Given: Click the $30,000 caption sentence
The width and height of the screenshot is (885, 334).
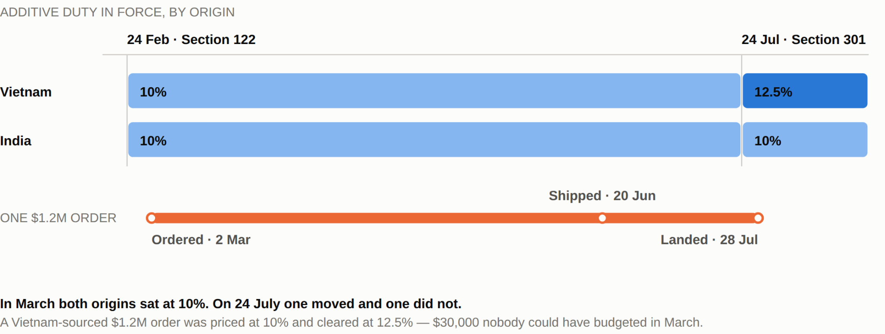Looking at the screenshot, I should [x=351, y=322].
